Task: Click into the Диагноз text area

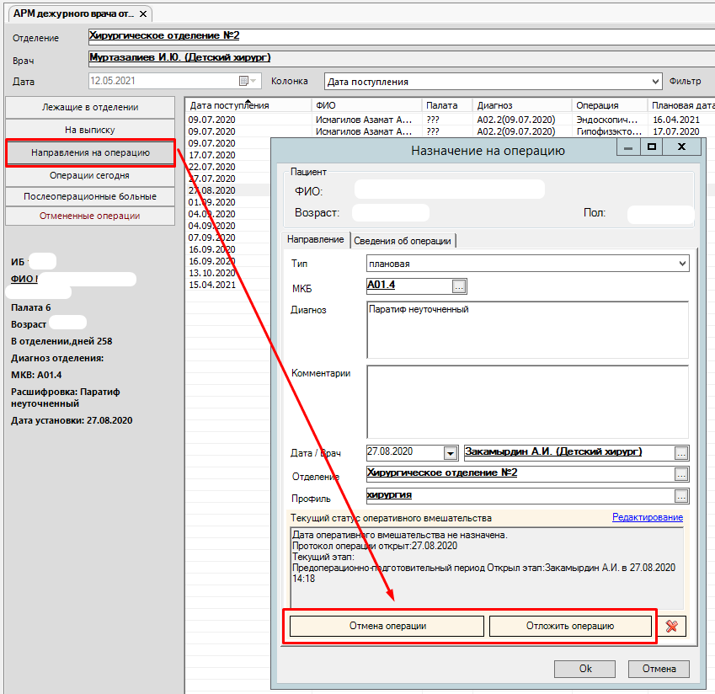Action: [527, 329]
